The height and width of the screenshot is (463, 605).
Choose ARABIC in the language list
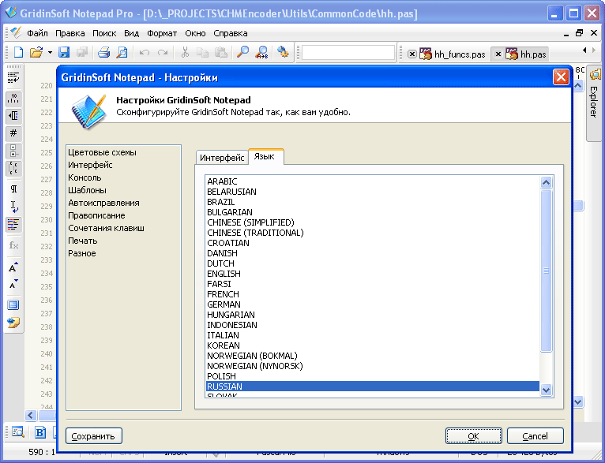click(x=373, y=181)
